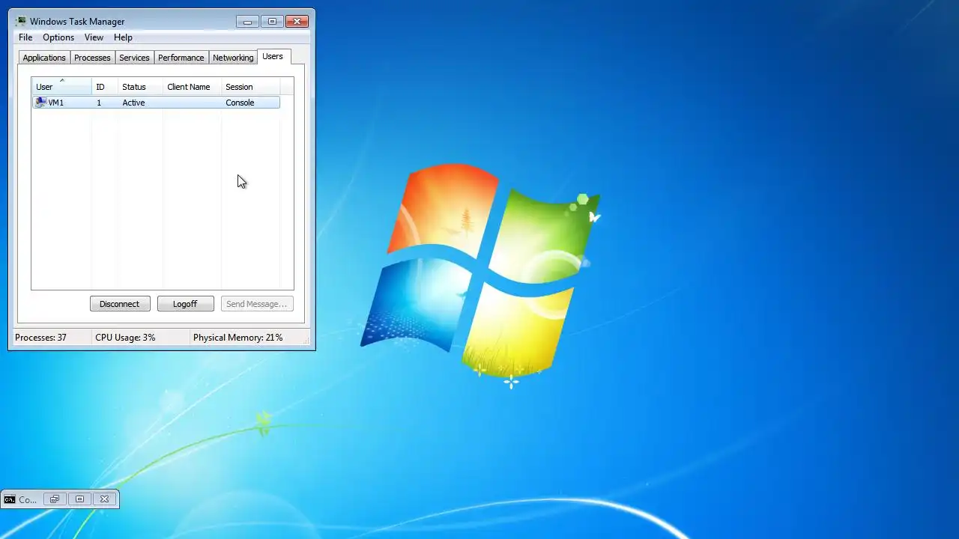This screenshot has width=959, height=539.
Task: Click the minimized command prompt icon
Action: pos(9,499)
